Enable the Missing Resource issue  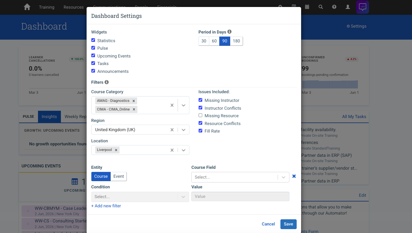pos(201,115)
